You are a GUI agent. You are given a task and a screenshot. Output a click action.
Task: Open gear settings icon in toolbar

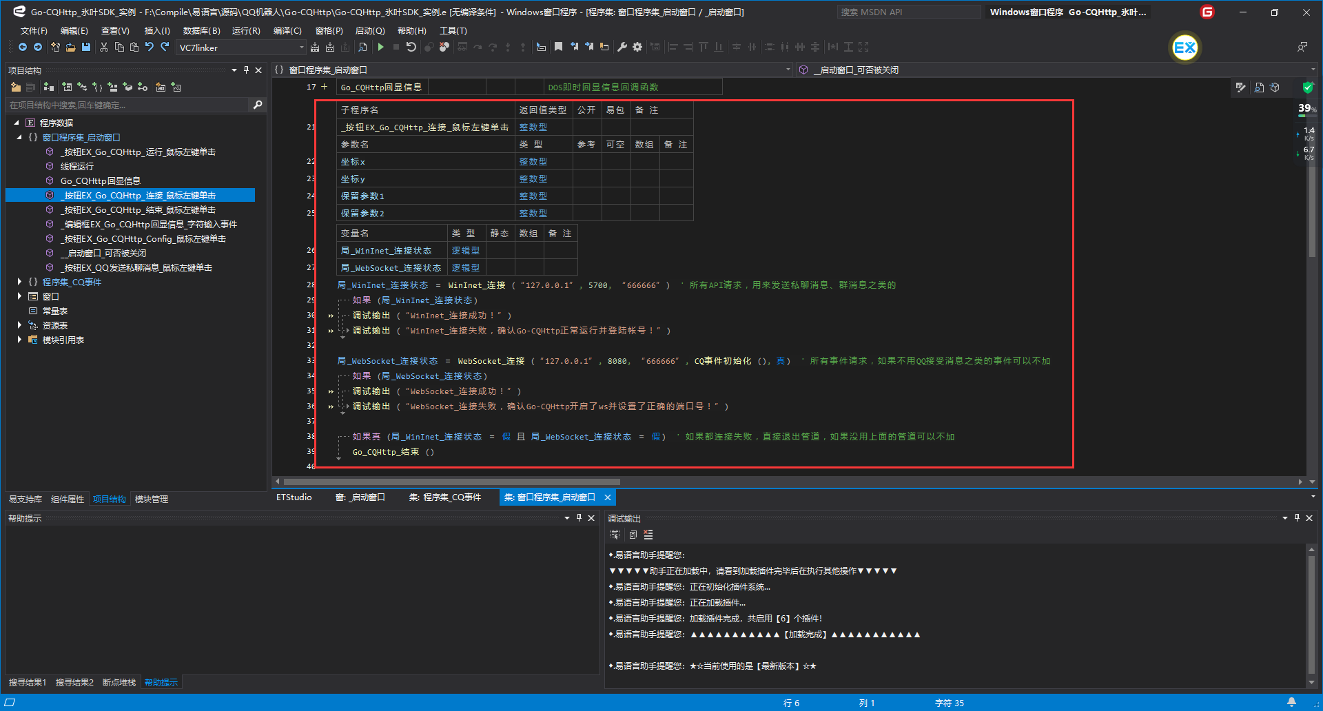(637, 47)
